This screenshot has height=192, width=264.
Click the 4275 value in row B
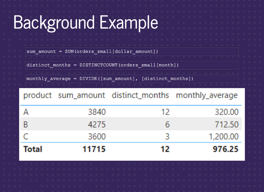pyautogui.click(x=97, y=125)
